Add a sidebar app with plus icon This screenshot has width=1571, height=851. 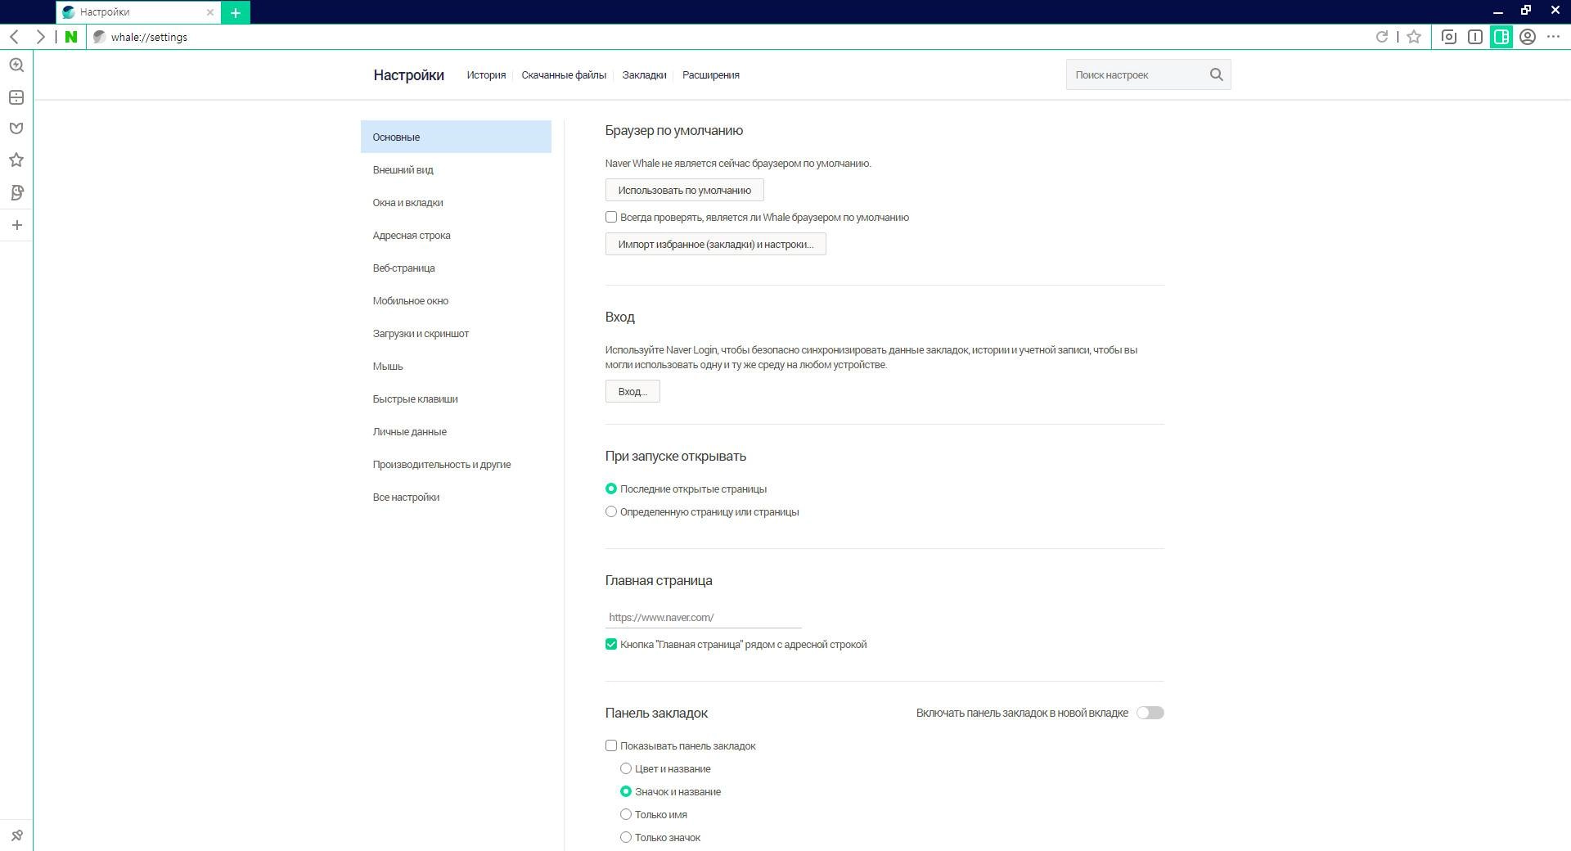16,225
